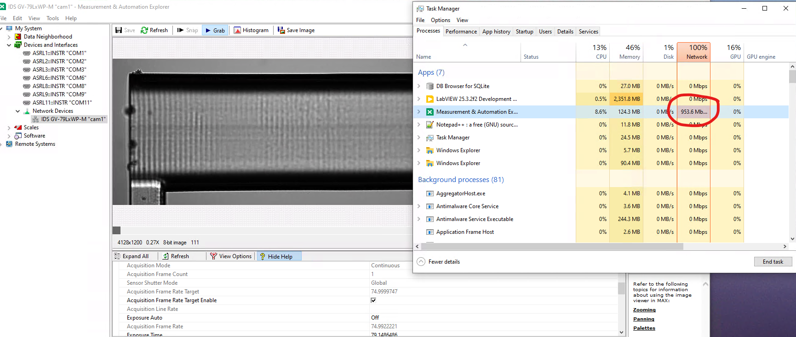Collapse the Devices and Interfaces tree node
This screenshot has width=796, height=337.
point(9,45)
